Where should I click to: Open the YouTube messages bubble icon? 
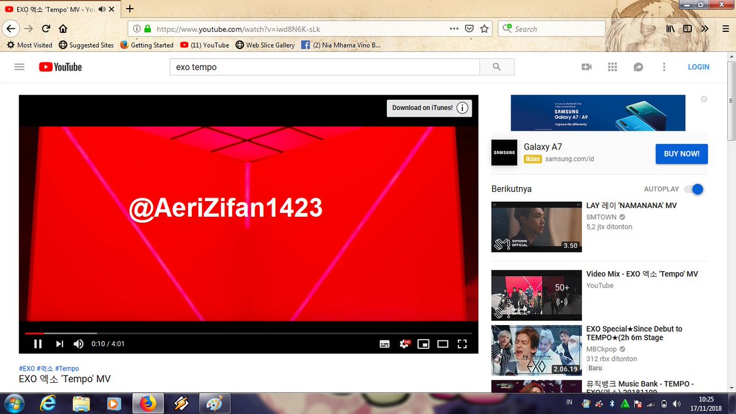[638, 67]
